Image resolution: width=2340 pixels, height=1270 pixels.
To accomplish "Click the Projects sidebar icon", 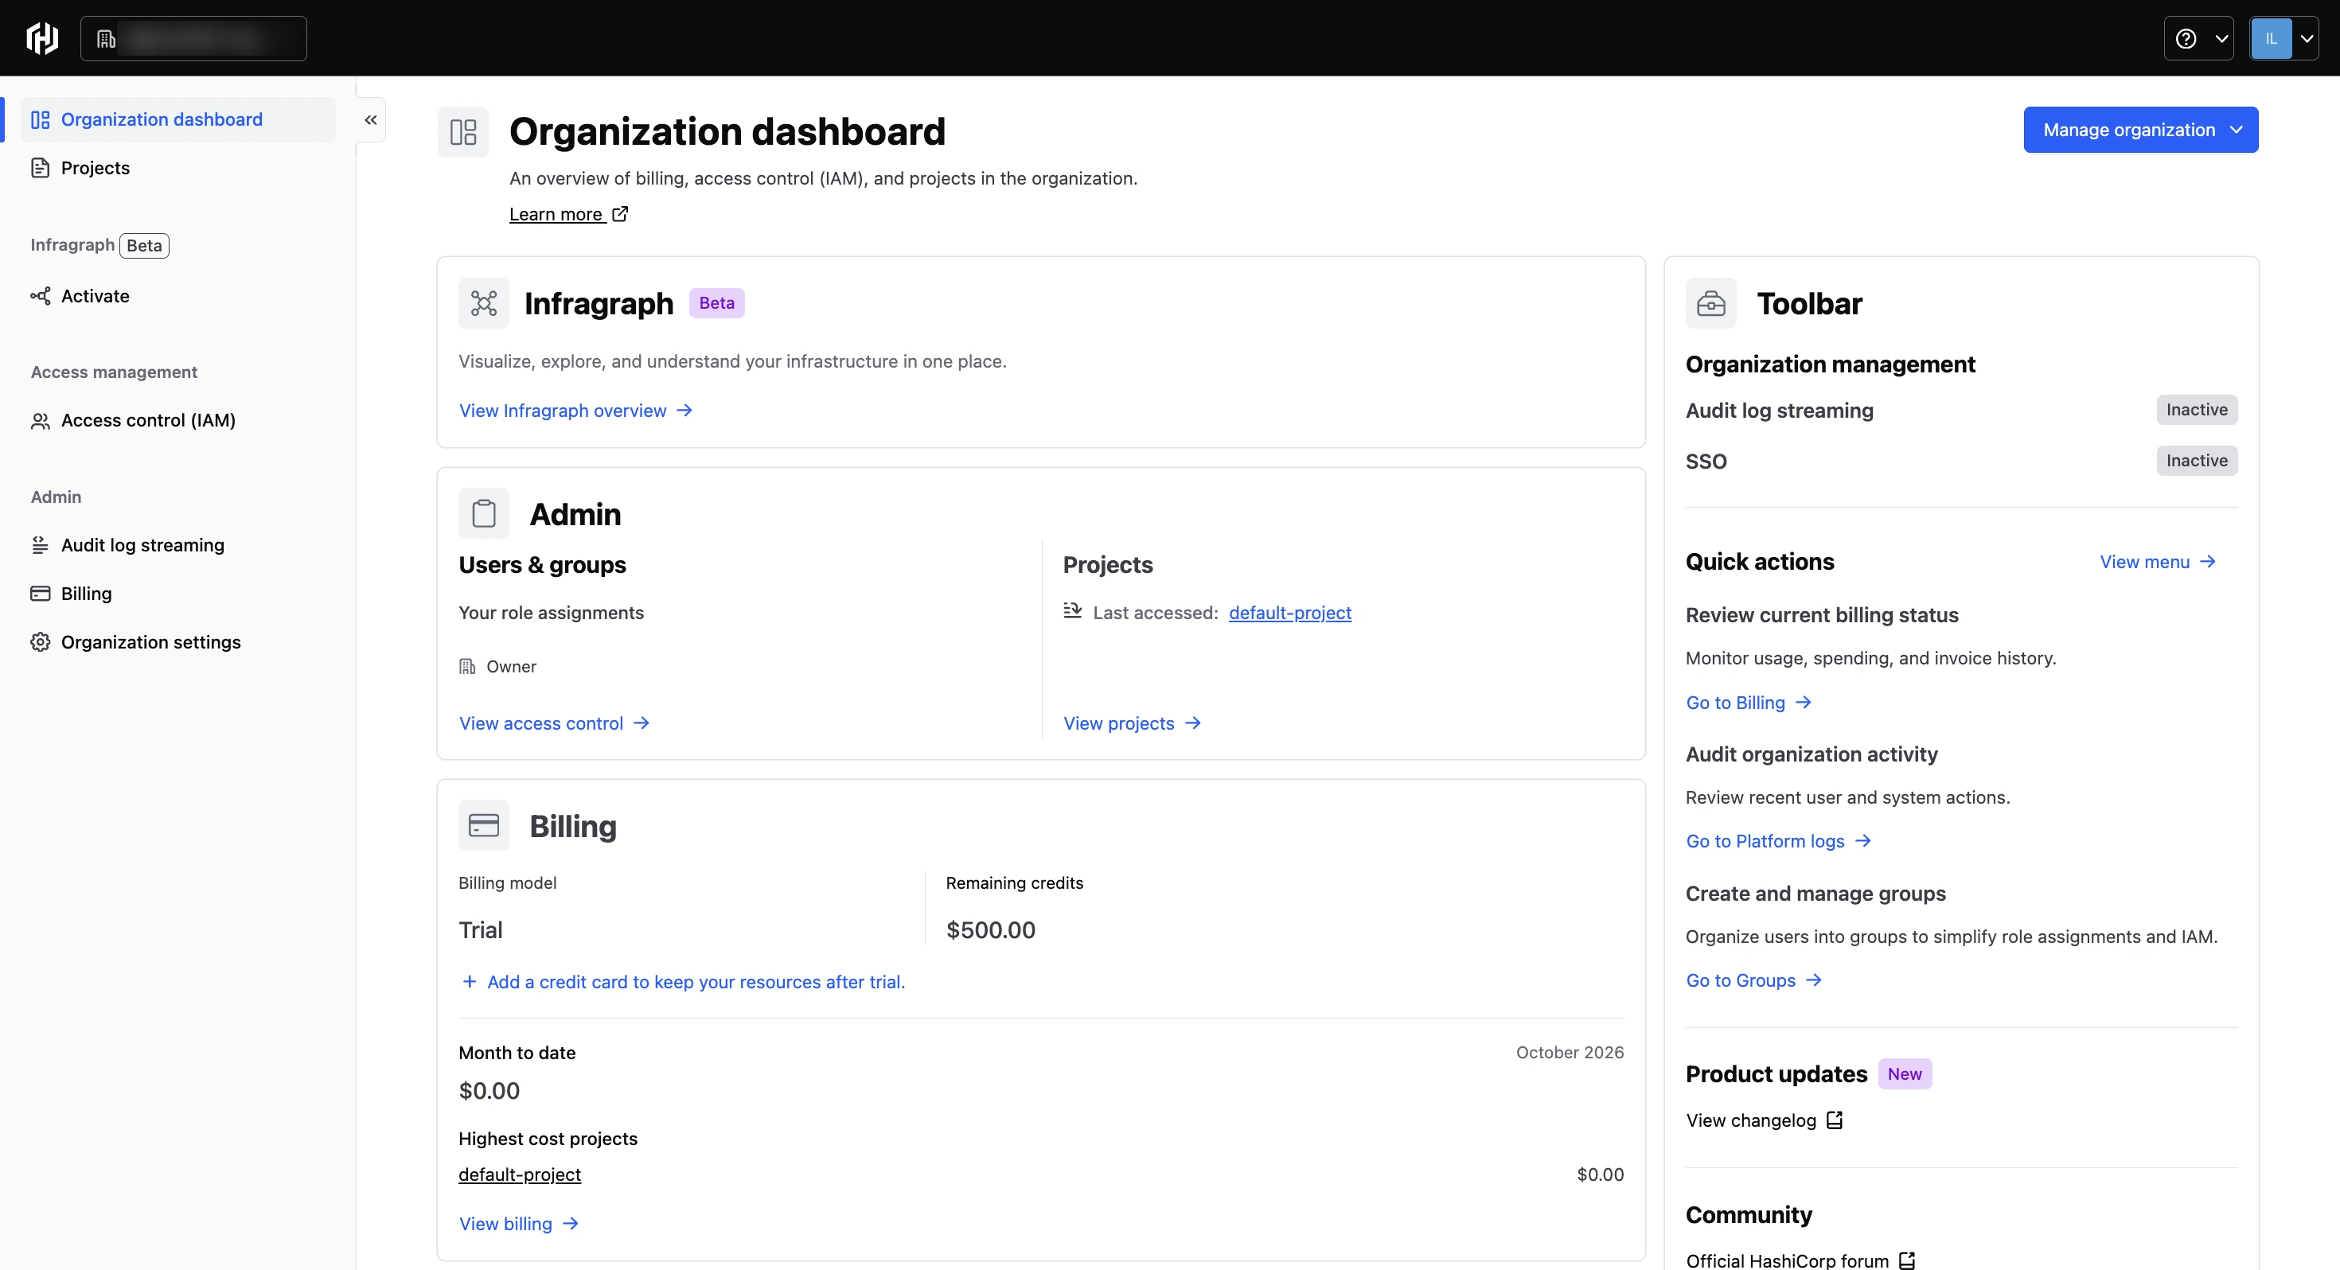I will [40, 168].
